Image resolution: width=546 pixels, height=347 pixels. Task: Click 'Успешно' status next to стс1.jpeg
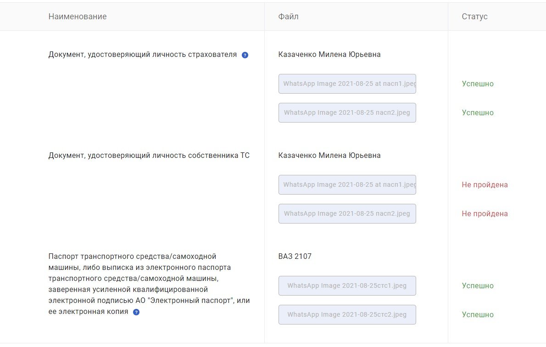[478, 286]
